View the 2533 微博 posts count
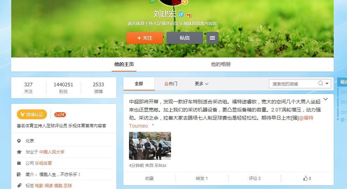The image size is (347, 189). coord(98,88)
